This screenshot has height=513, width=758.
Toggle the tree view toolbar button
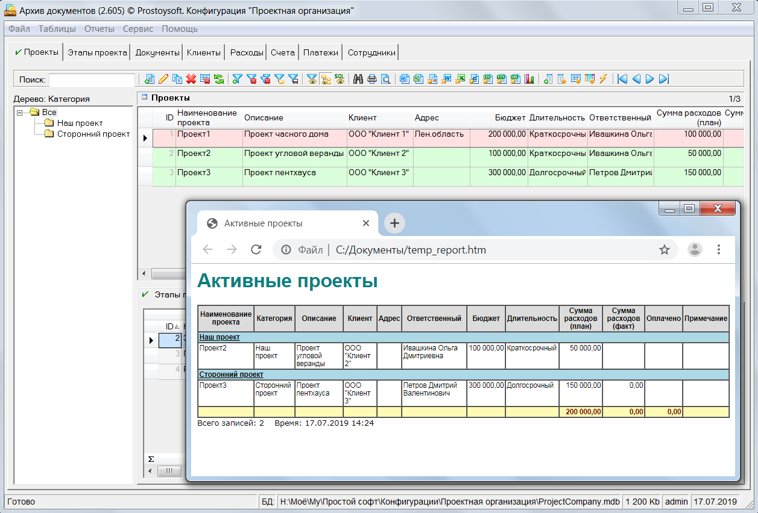coord(326,79)
